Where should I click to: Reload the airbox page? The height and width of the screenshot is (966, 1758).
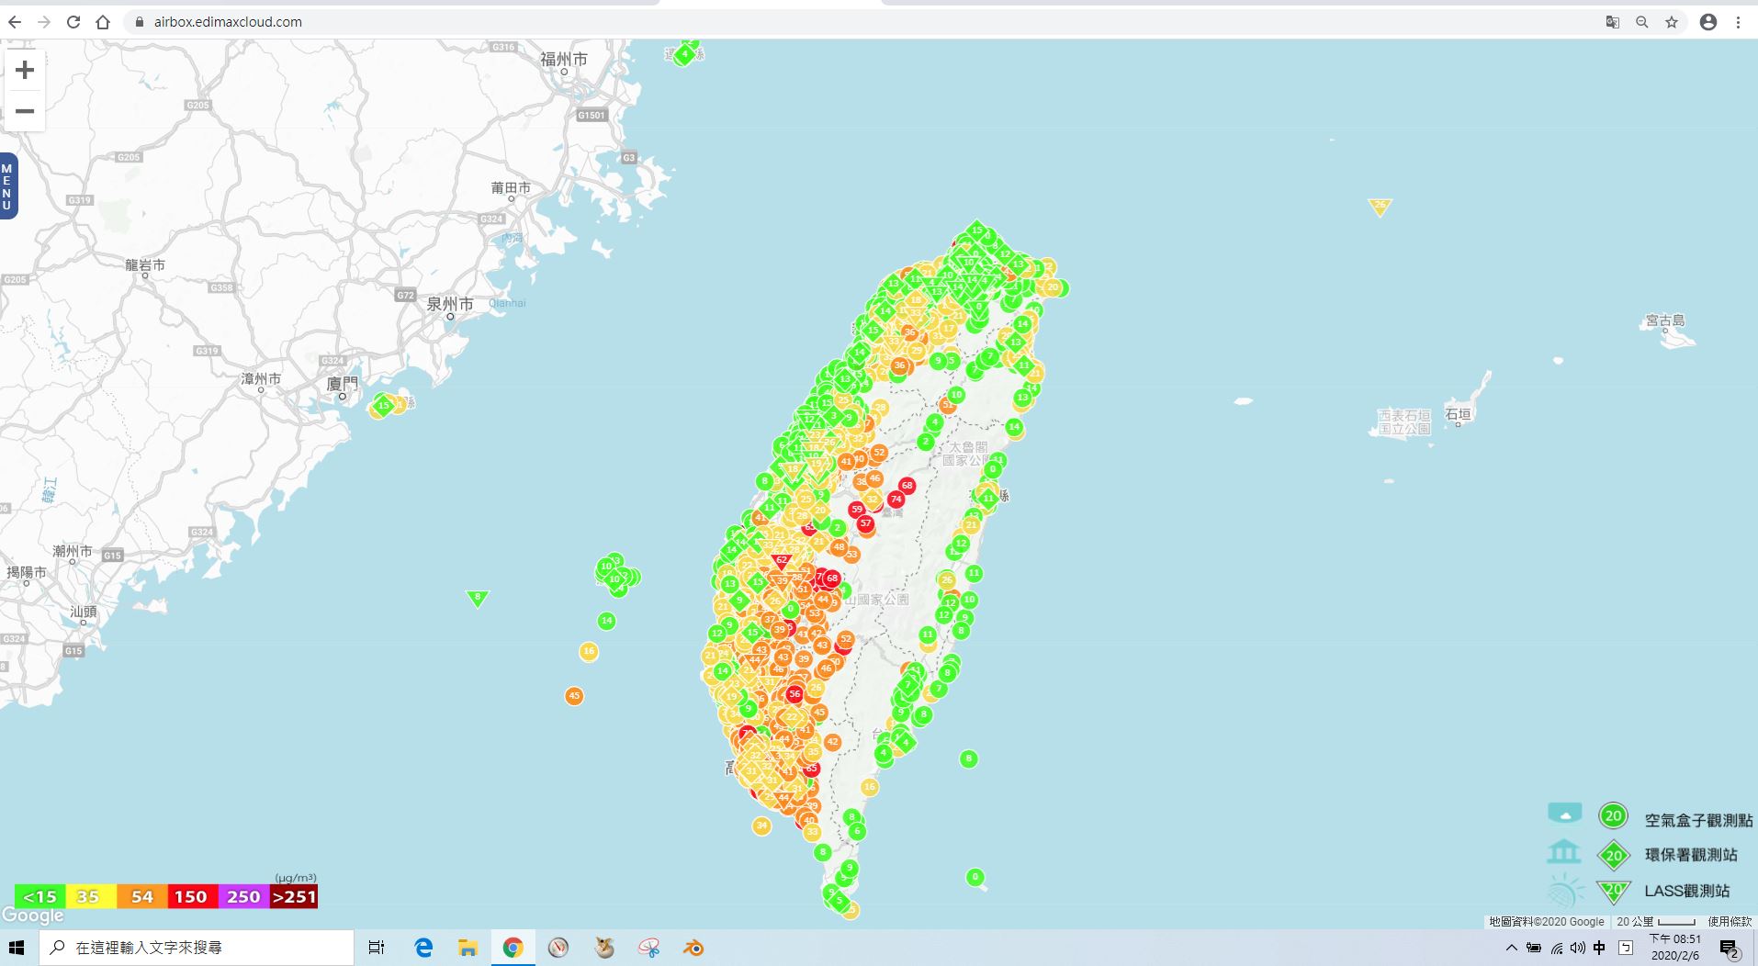(73, 22)
